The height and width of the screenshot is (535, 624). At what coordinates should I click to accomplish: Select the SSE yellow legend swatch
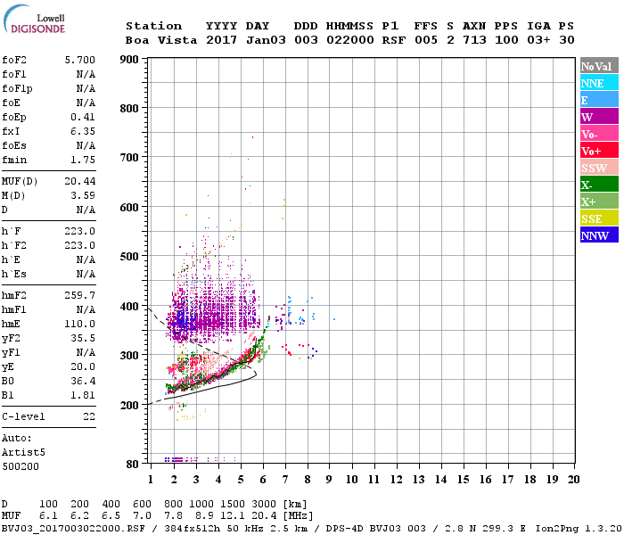(x=598, y=218)
